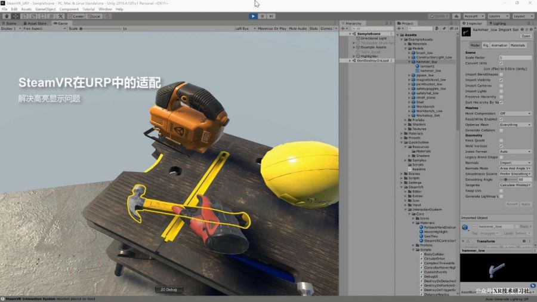Screen dimensions: 537x302
Task: Toggle Weld Vertices checkbox
Action: click(x=501, y=146)
